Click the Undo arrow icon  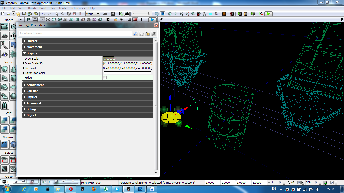(x=44, y=14)
